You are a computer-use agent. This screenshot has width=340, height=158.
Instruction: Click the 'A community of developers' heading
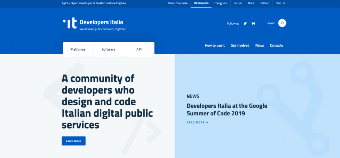107,102
